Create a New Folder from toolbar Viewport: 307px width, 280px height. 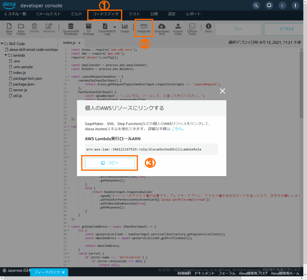pyautogui.click(x=21, y=29)
